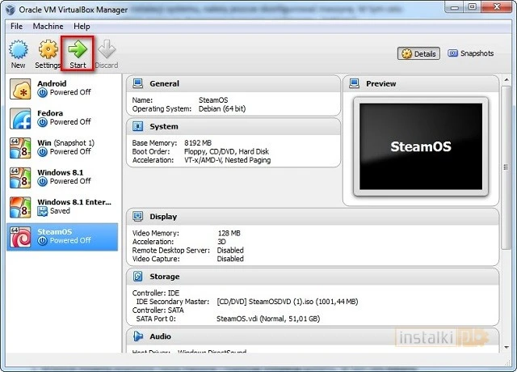Click the Acceleration 3D value
This screenshot has width=517, height=372.
tap(221, 242)
